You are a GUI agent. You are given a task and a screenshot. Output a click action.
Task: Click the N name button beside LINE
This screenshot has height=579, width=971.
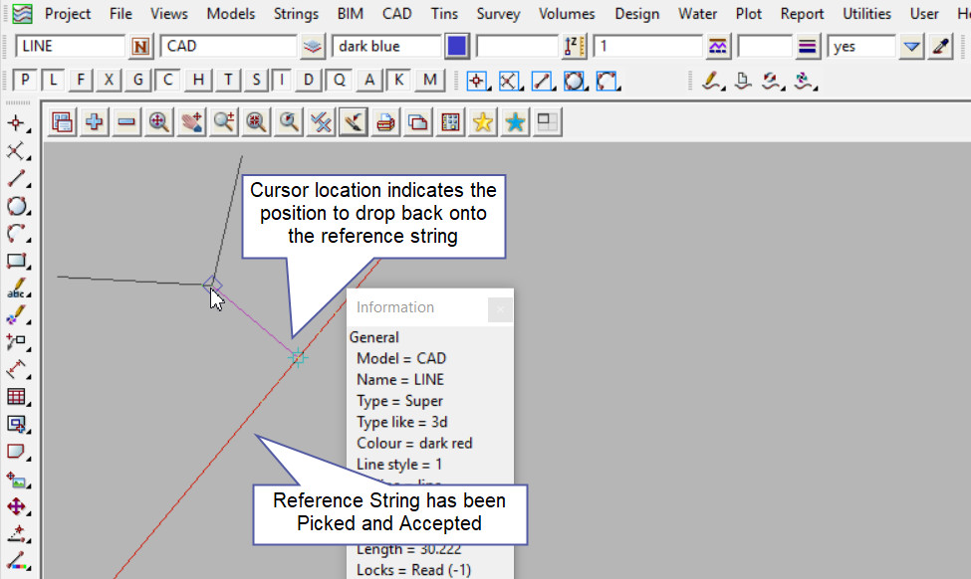pos(141,47)
